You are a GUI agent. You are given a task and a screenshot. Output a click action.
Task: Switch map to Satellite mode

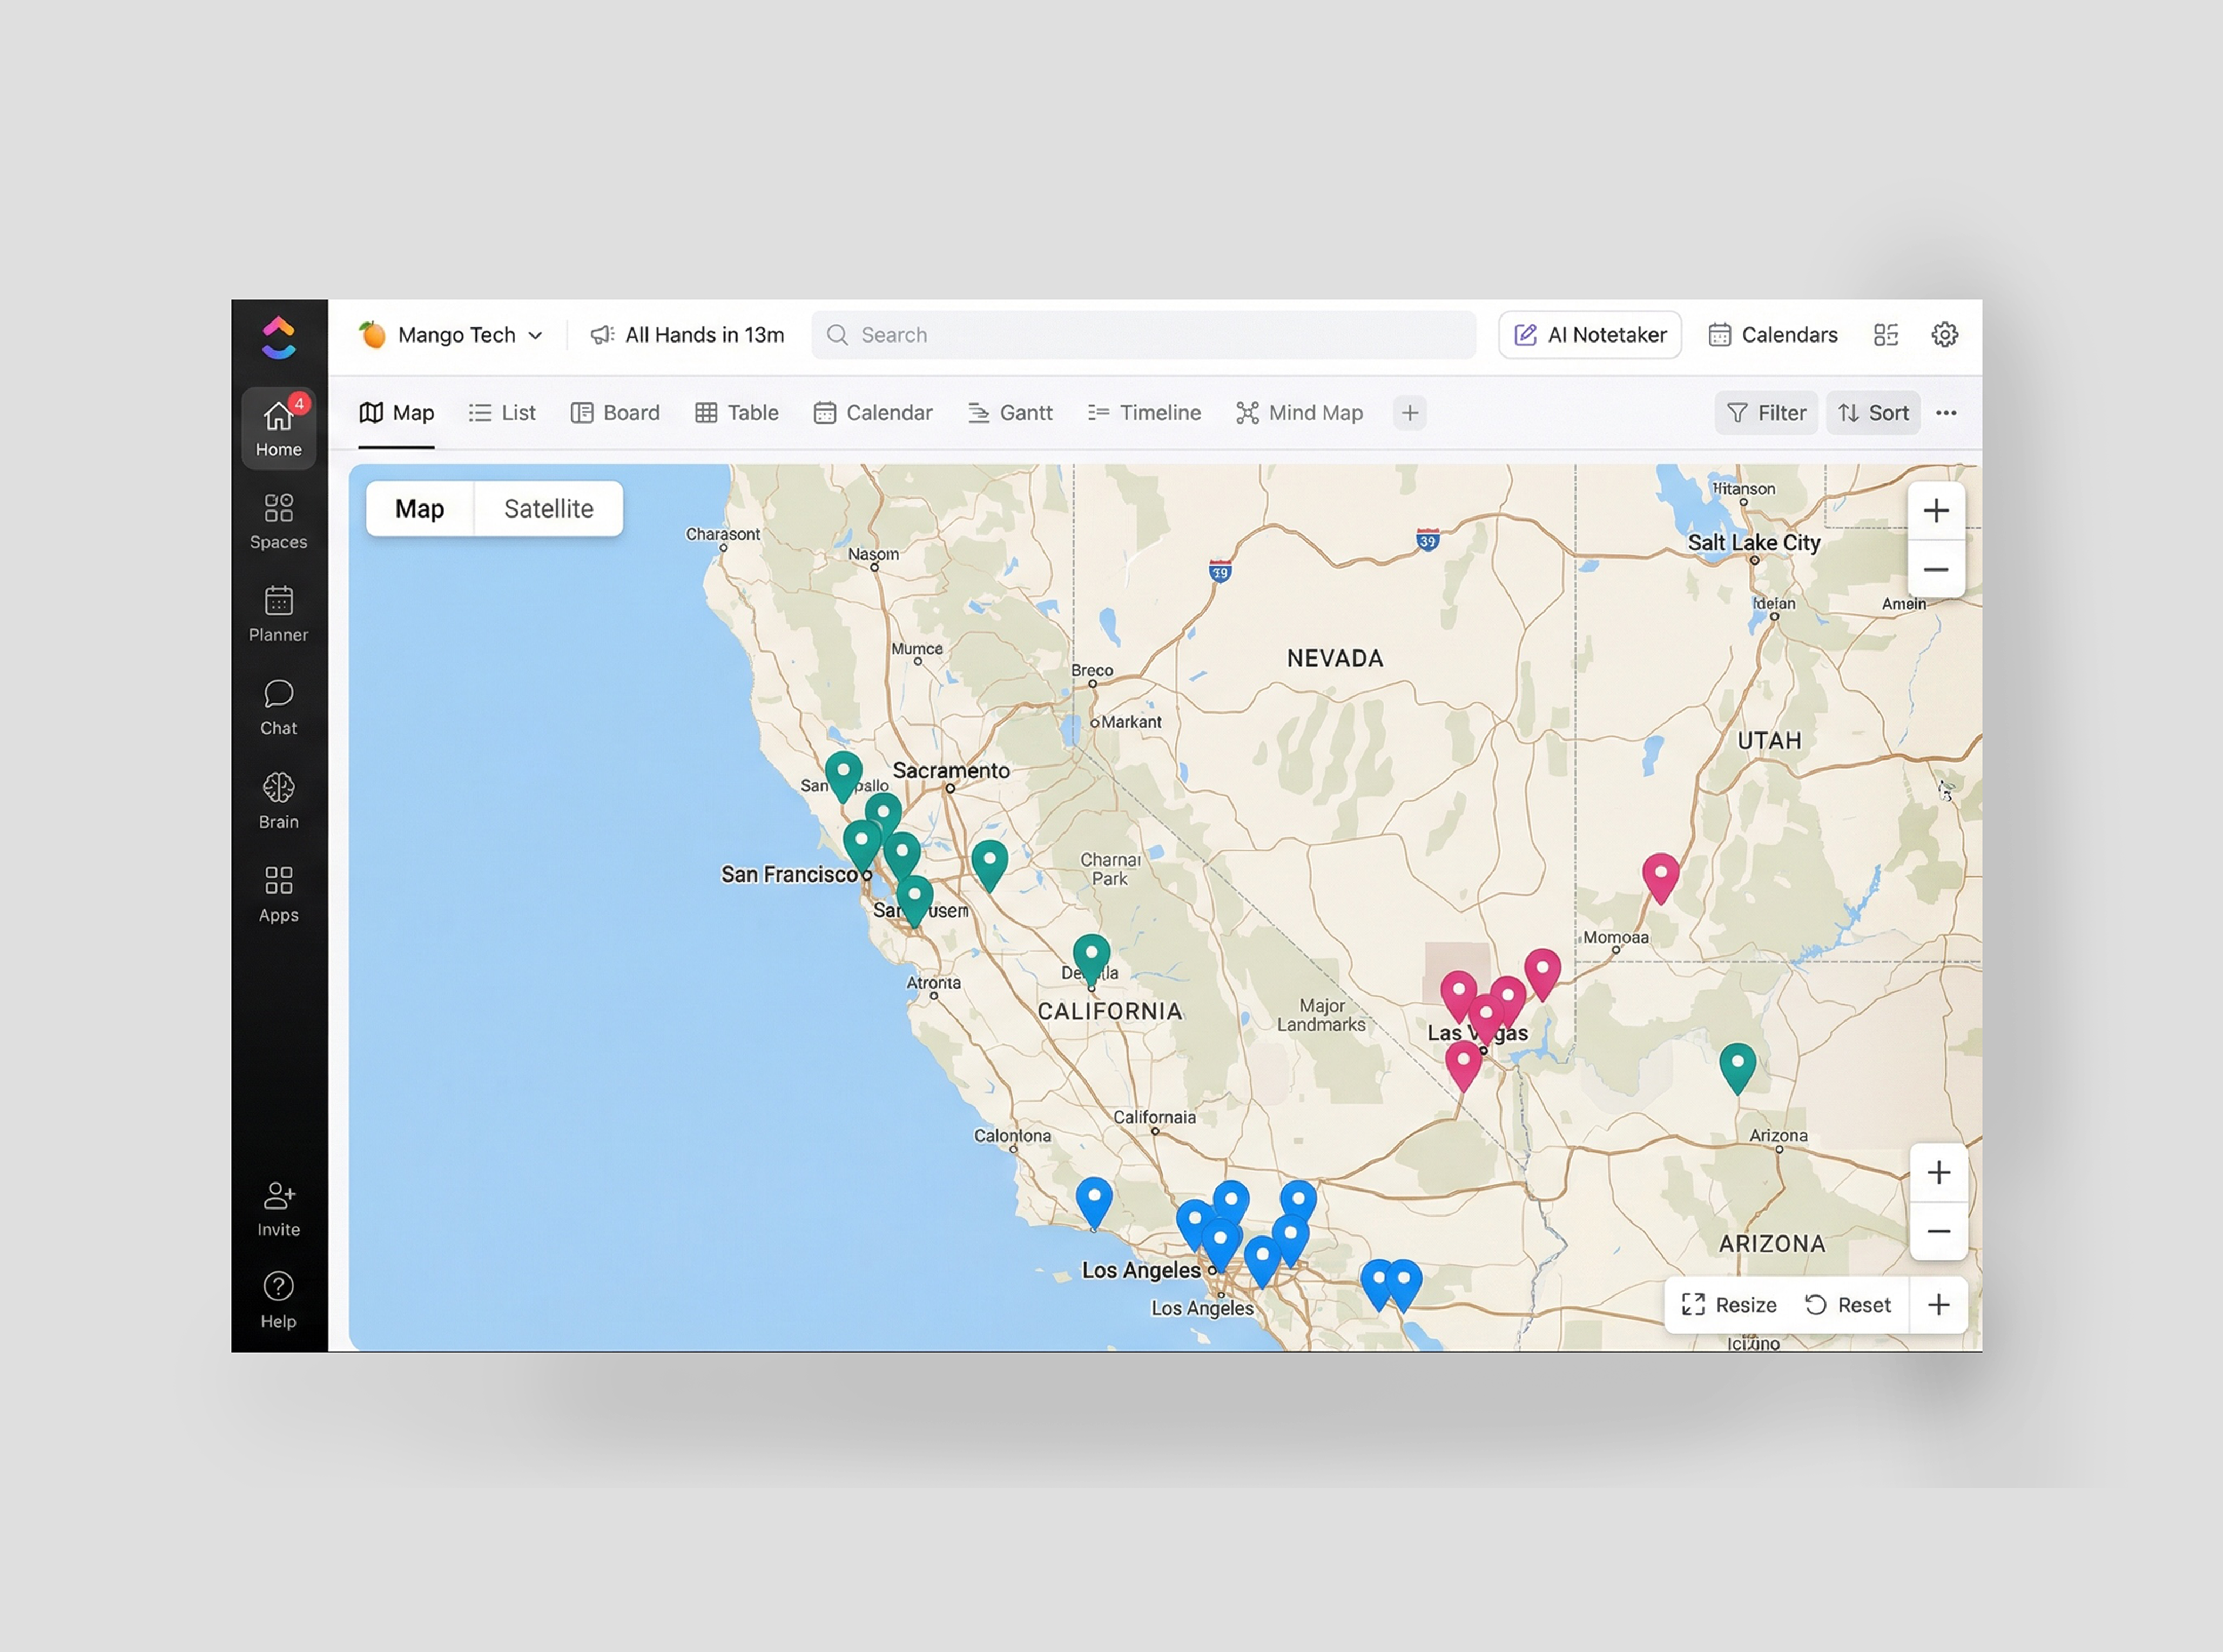(x=548, y=508)
